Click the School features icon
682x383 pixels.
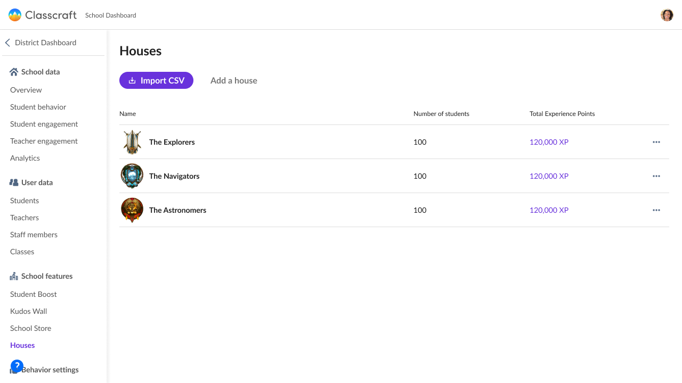(x=14, y=276)
